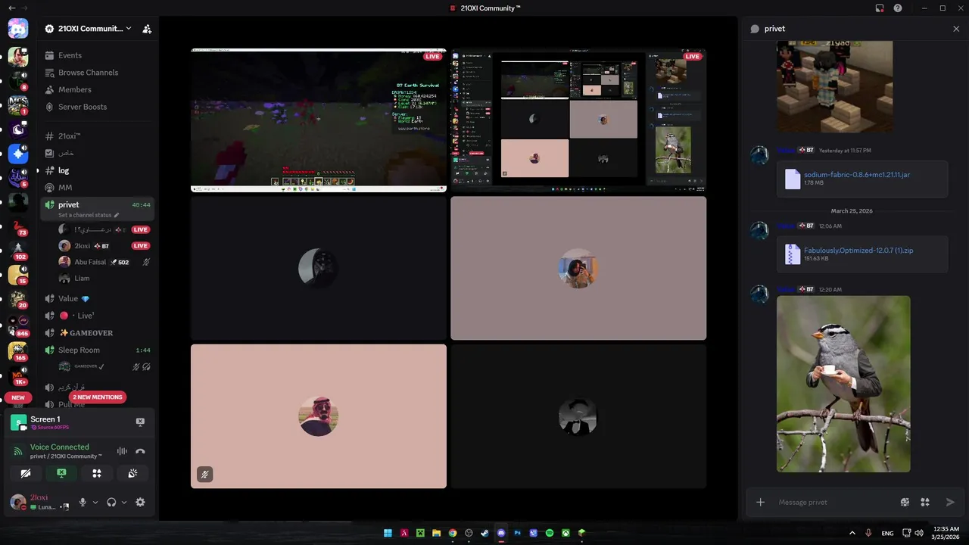Send message arrow icon
Image resolution: width=969 pixels, height=545 pixels.
(x=950, y=502)
